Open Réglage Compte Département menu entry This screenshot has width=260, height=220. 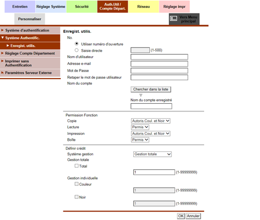(x=30, y=53)
